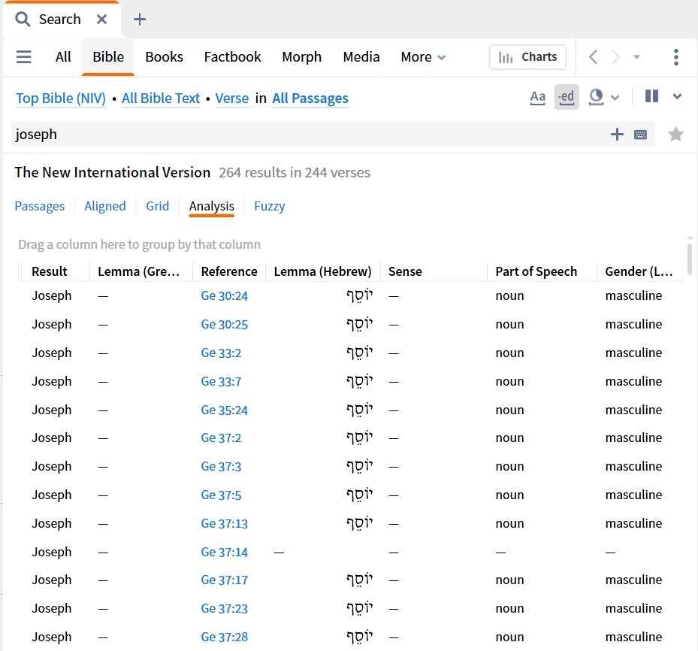The height and width of the screenshot is (651, 698).
Task: Click the results vertical scrollbar
Action: (x=690, y=259)
